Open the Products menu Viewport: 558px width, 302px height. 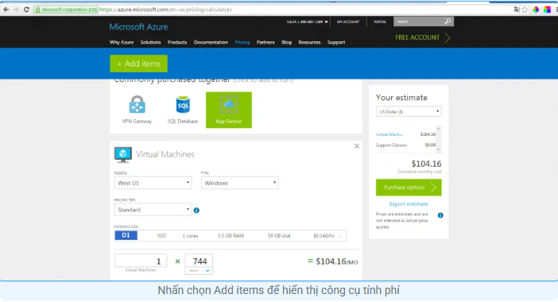click(x=177, y=42)
